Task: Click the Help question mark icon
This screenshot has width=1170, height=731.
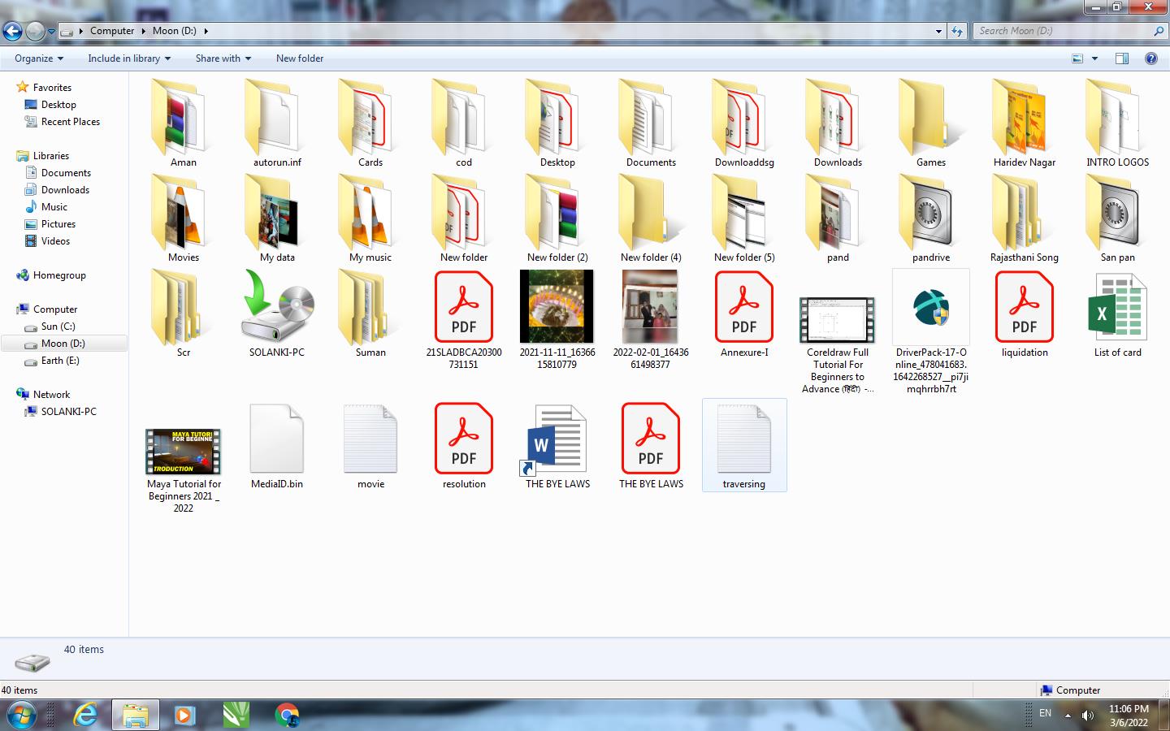Action: (1150, 58)
